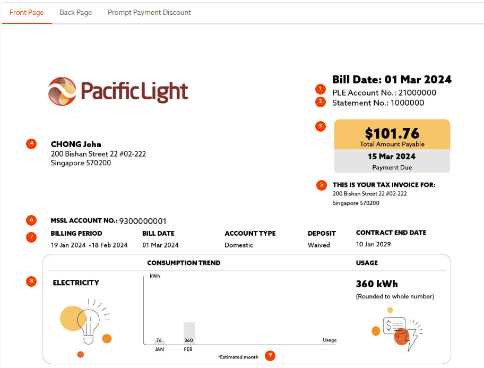484x368 pixels.
Task: Click contract end date 10 Jan 2029
Action: [373, 244]
